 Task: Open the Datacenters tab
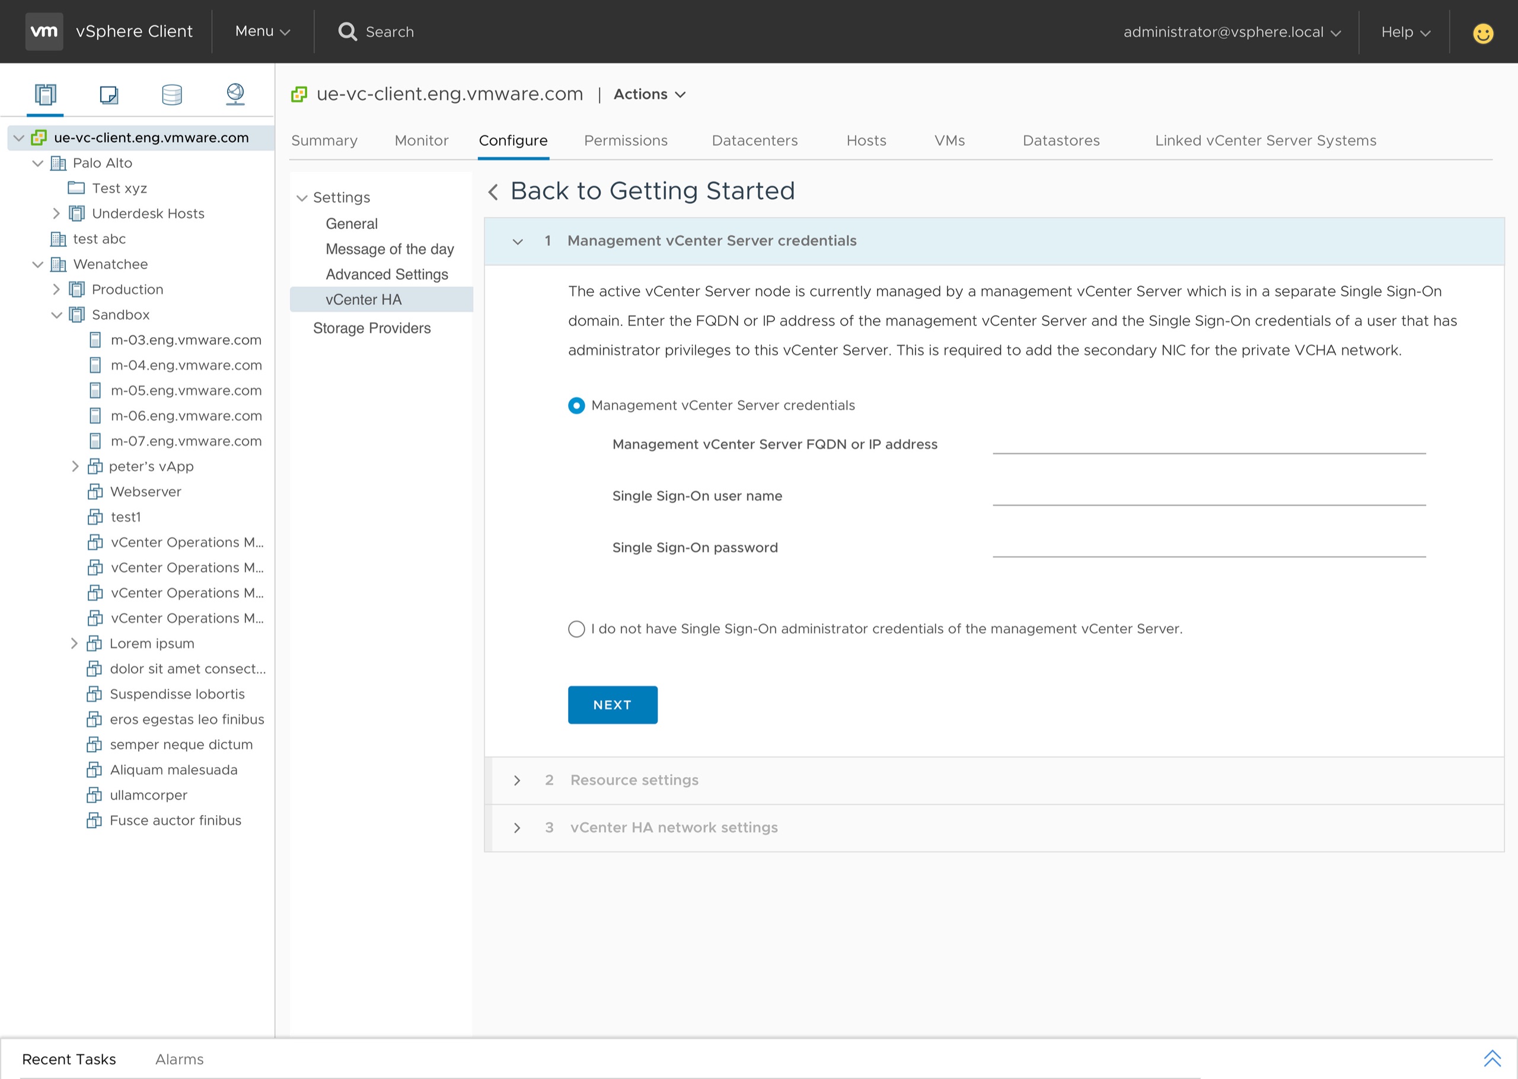[755, 141]
